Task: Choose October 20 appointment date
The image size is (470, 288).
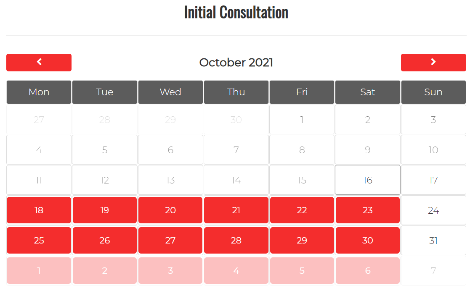Action: coord(170,210)
